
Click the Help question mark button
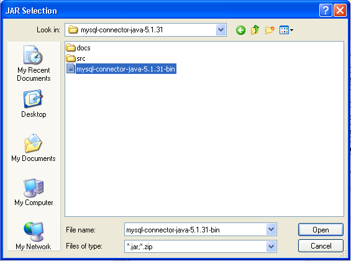click(326, 11)
